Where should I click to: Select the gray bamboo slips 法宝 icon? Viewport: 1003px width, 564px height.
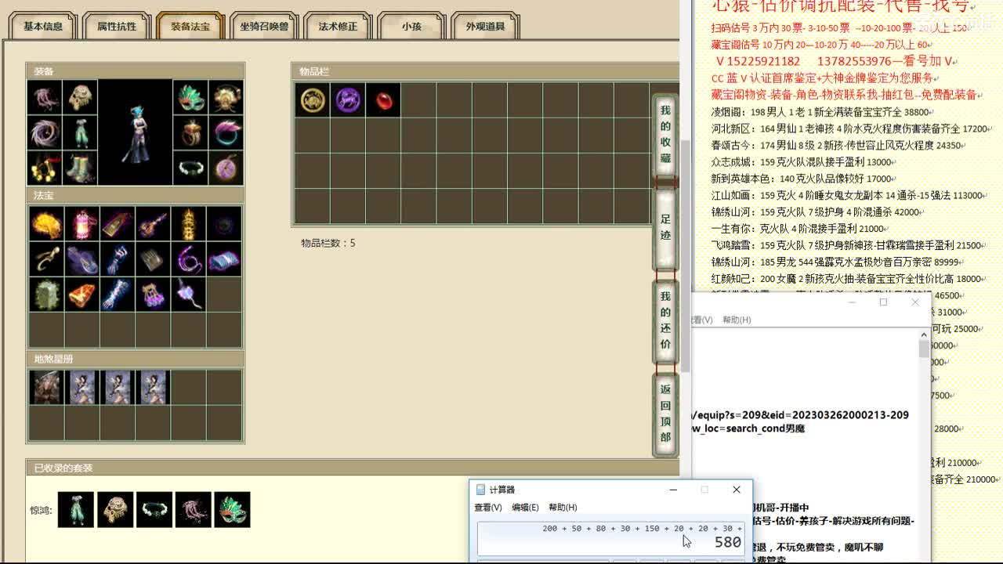coord(154,259)
